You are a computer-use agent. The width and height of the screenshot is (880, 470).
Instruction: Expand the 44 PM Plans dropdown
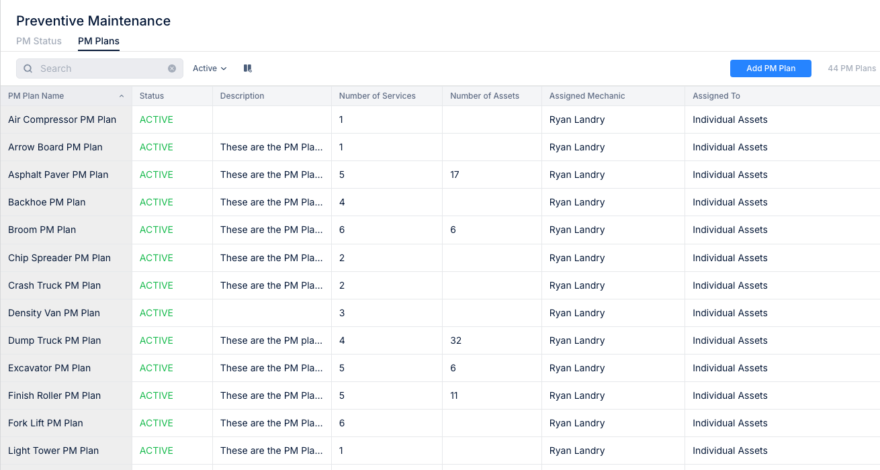pyautogui.click(x=851, y=68)
